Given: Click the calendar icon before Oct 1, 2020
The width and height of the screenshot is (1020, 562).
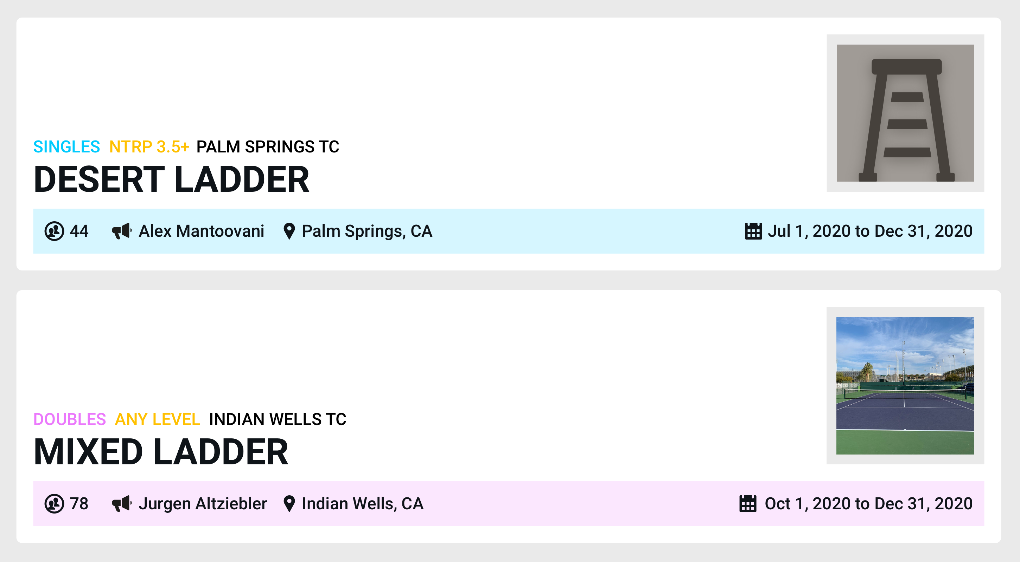Looking at the screenshot, I should point(748,503).
